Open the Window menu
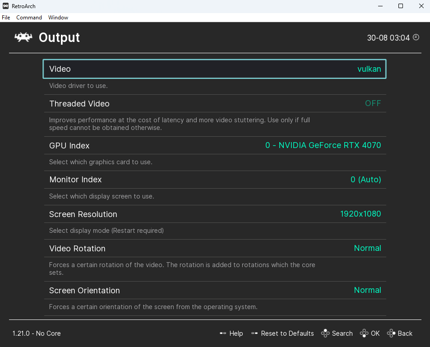The height and width of the screenshot is (347, 430). 58,18
